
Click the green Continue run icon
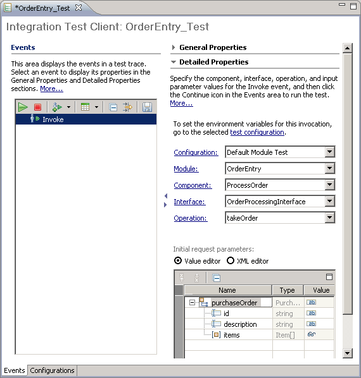tap(23, 107)
